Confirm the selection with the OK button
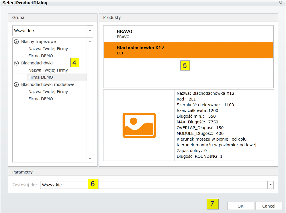The height and width of the screenshot is (213, 286). pyautogui.click(x=240, y=206)
